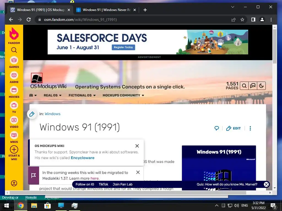The width and height of the screenshot is (282, 211).
Task: Expand the Explore menu dropdown
Action: [x=33, y=95]
